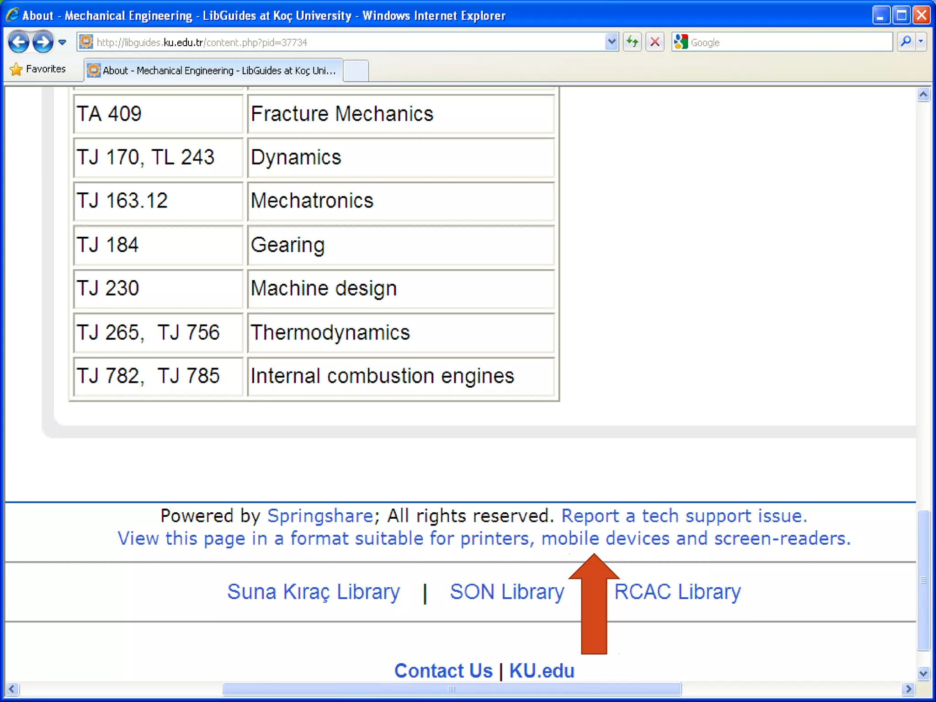Click the Refresh page icon

632,42
